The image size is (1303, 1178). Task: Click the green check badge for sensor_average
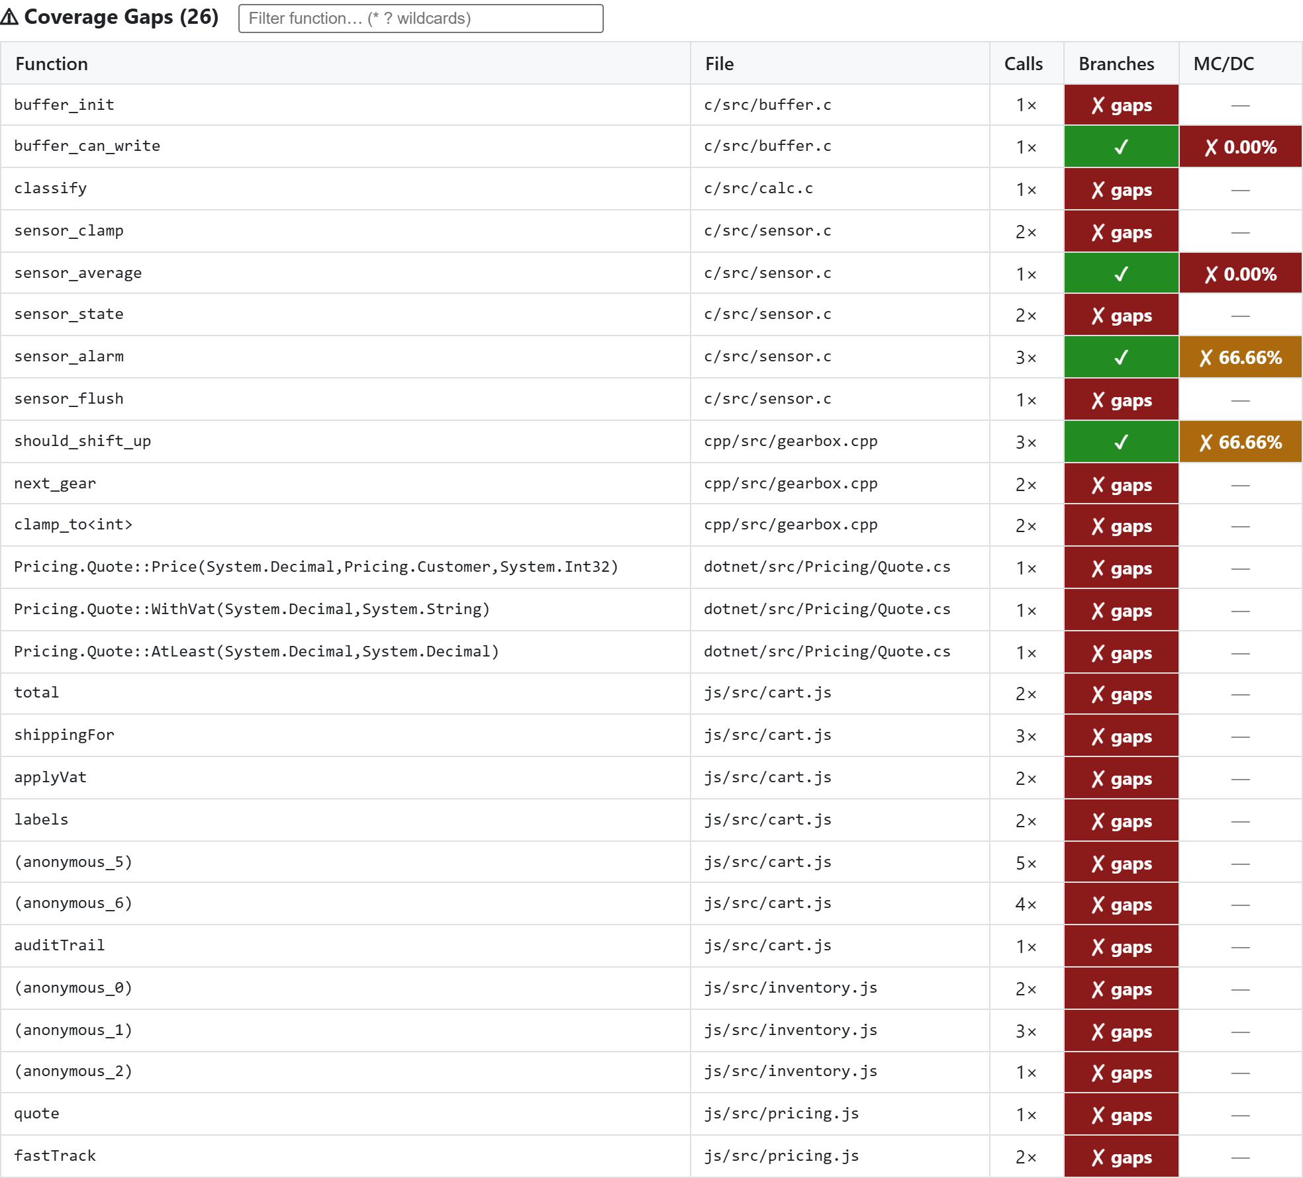pos(1122,273)
